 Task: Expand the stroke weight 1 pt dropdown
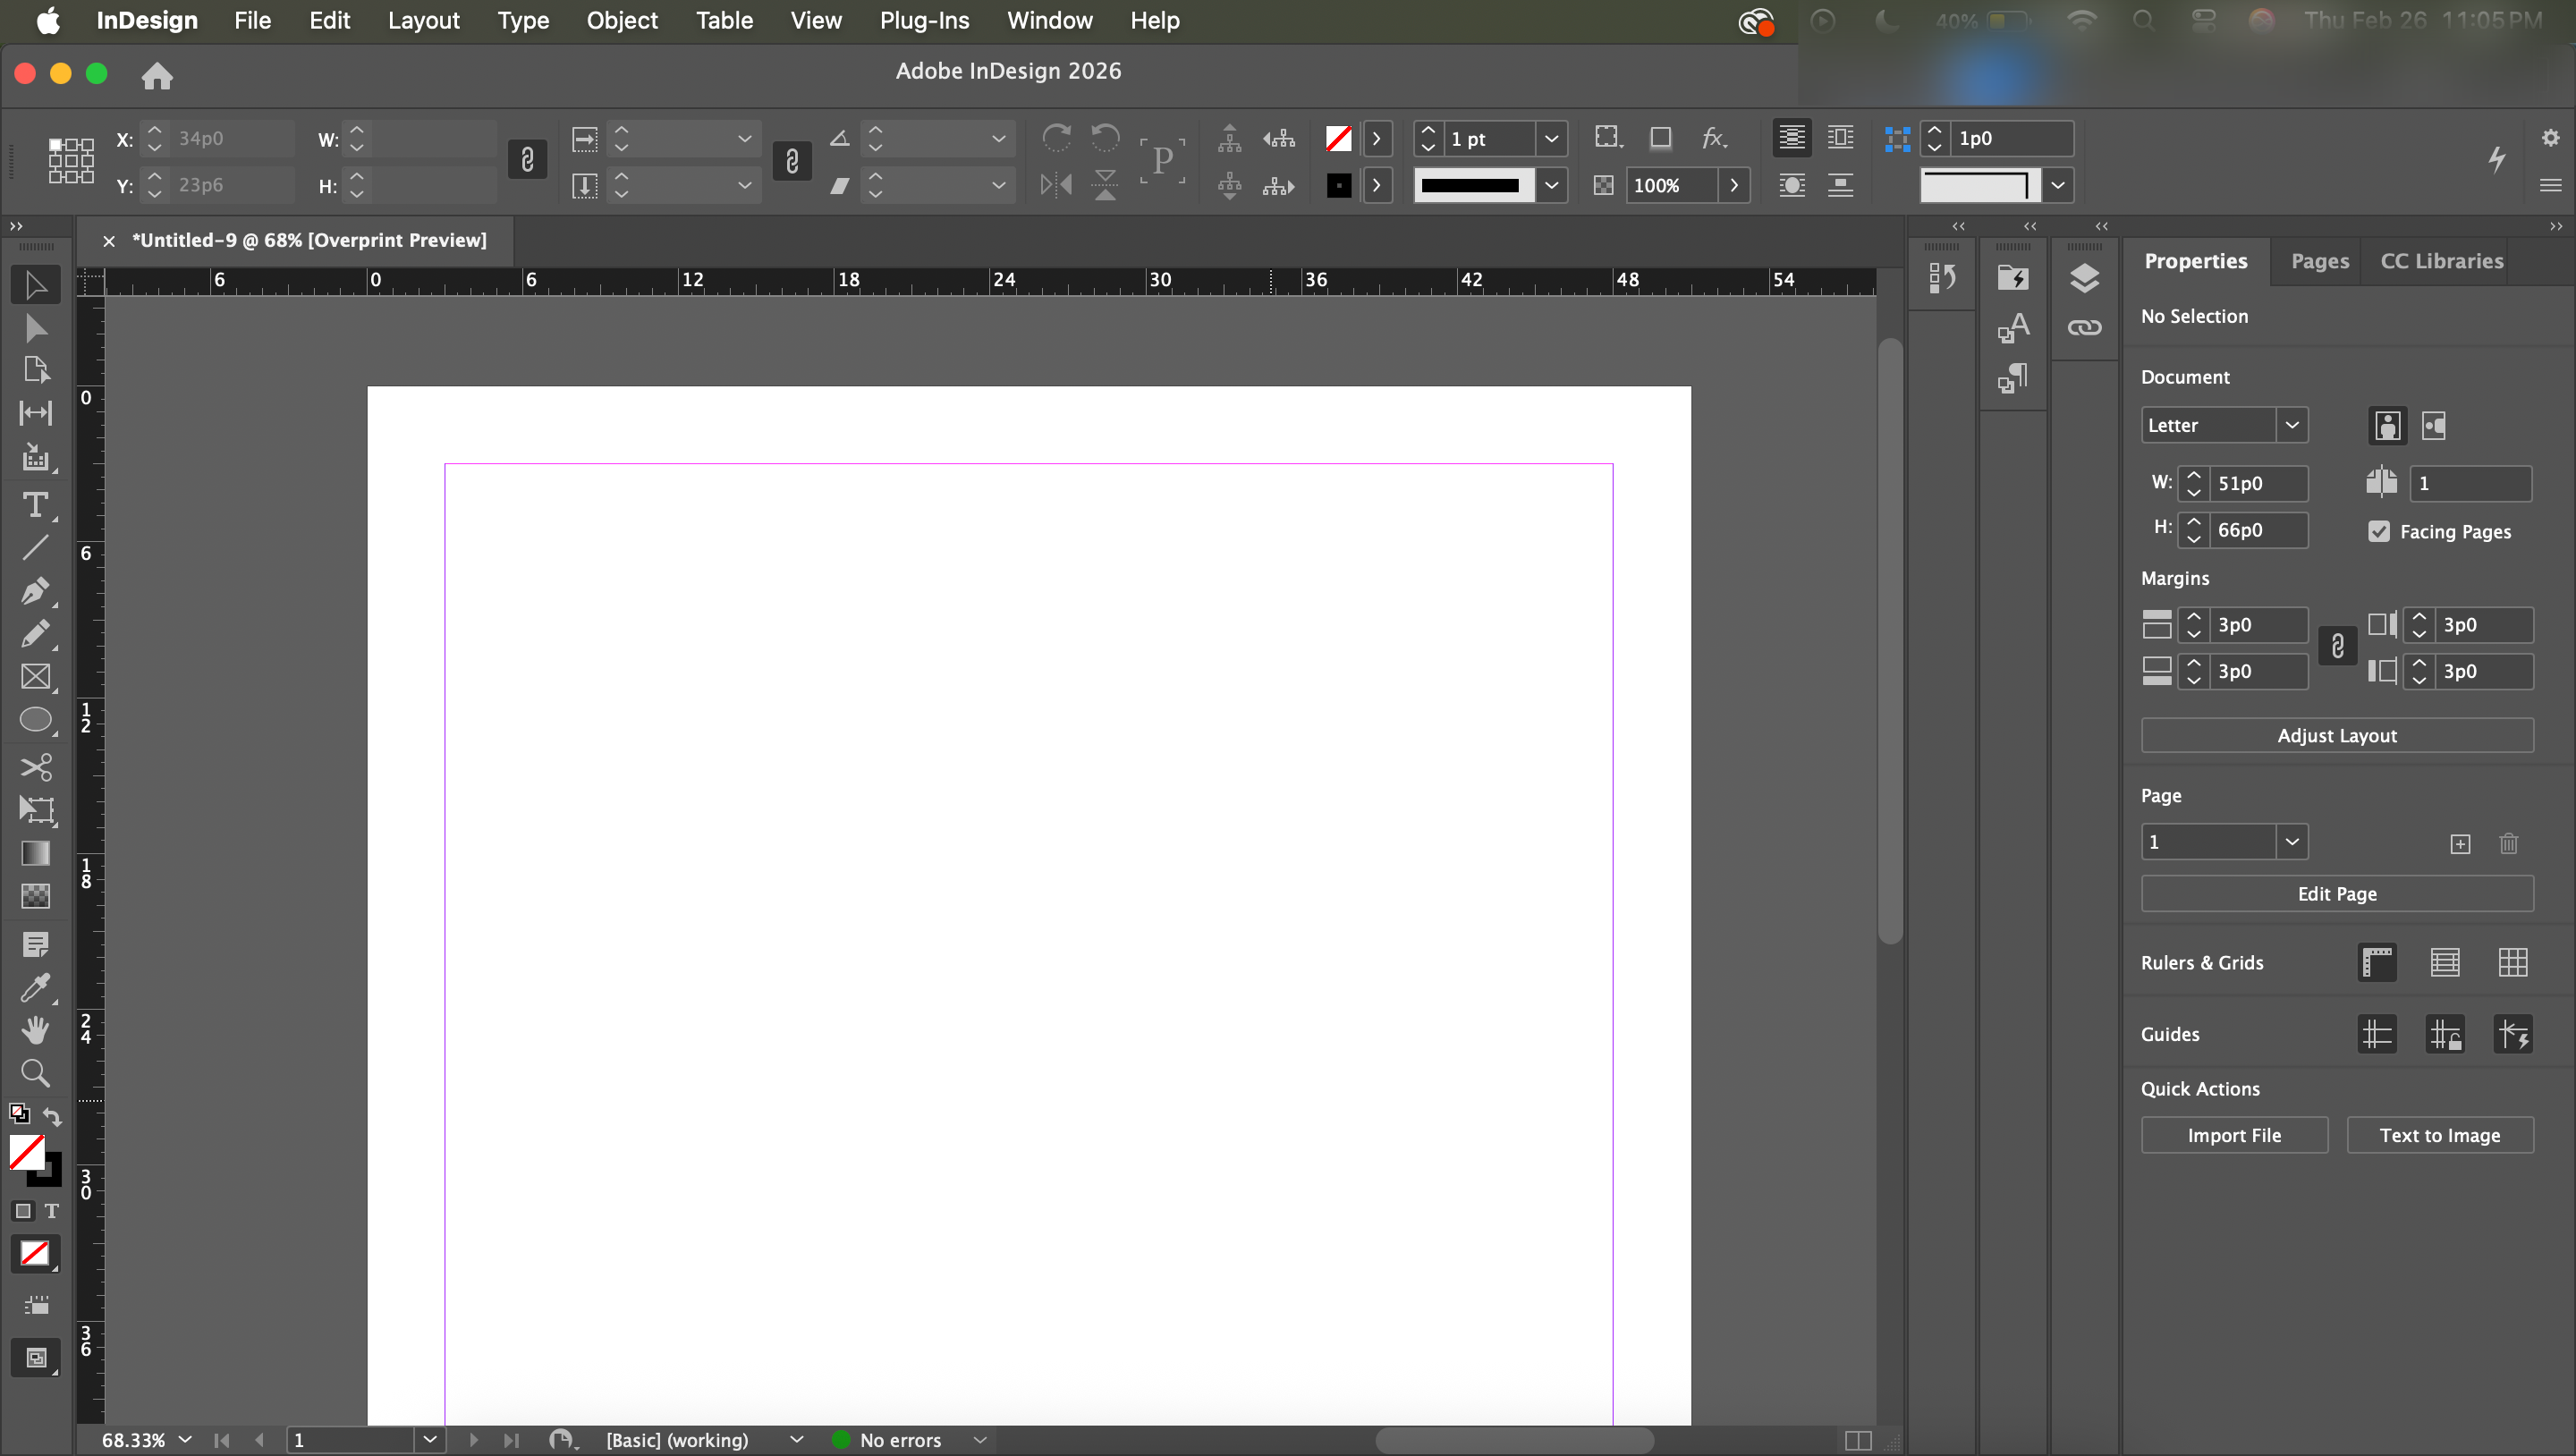coord(1551,138)
